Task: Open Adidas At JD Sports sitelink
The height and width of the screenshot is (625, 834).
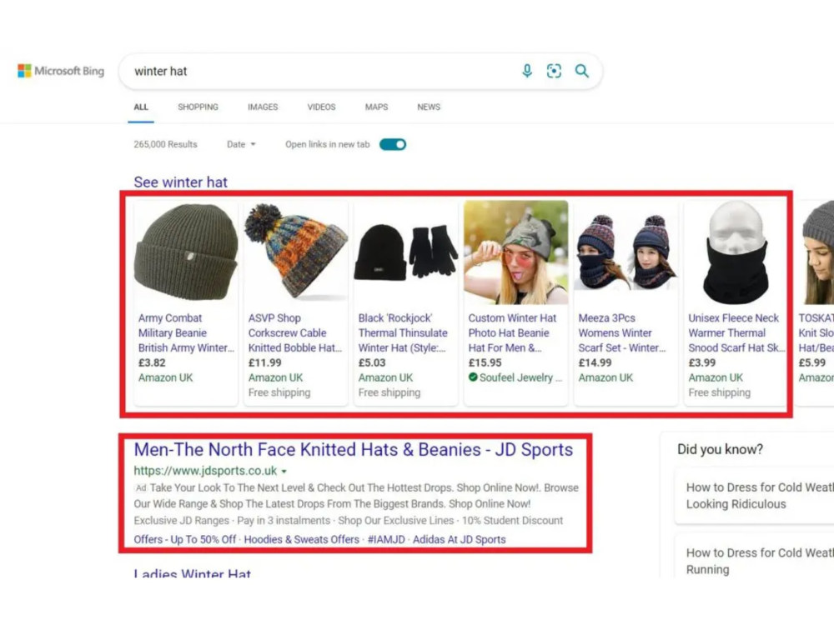Action: pyautogui.click(x=459, y=539)
